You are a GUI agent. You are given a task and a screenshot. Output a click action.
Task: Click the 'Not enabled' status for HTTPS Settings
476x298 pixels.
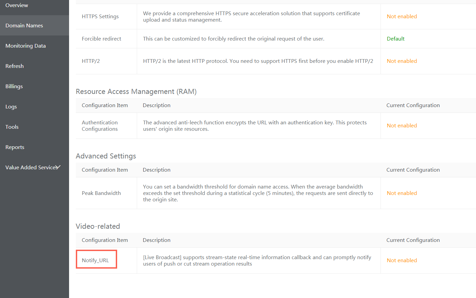402,17
